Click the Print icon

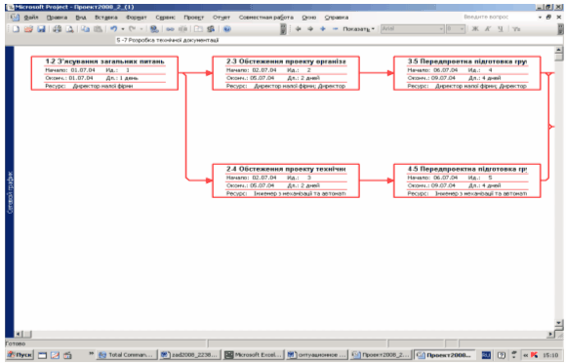57,29
